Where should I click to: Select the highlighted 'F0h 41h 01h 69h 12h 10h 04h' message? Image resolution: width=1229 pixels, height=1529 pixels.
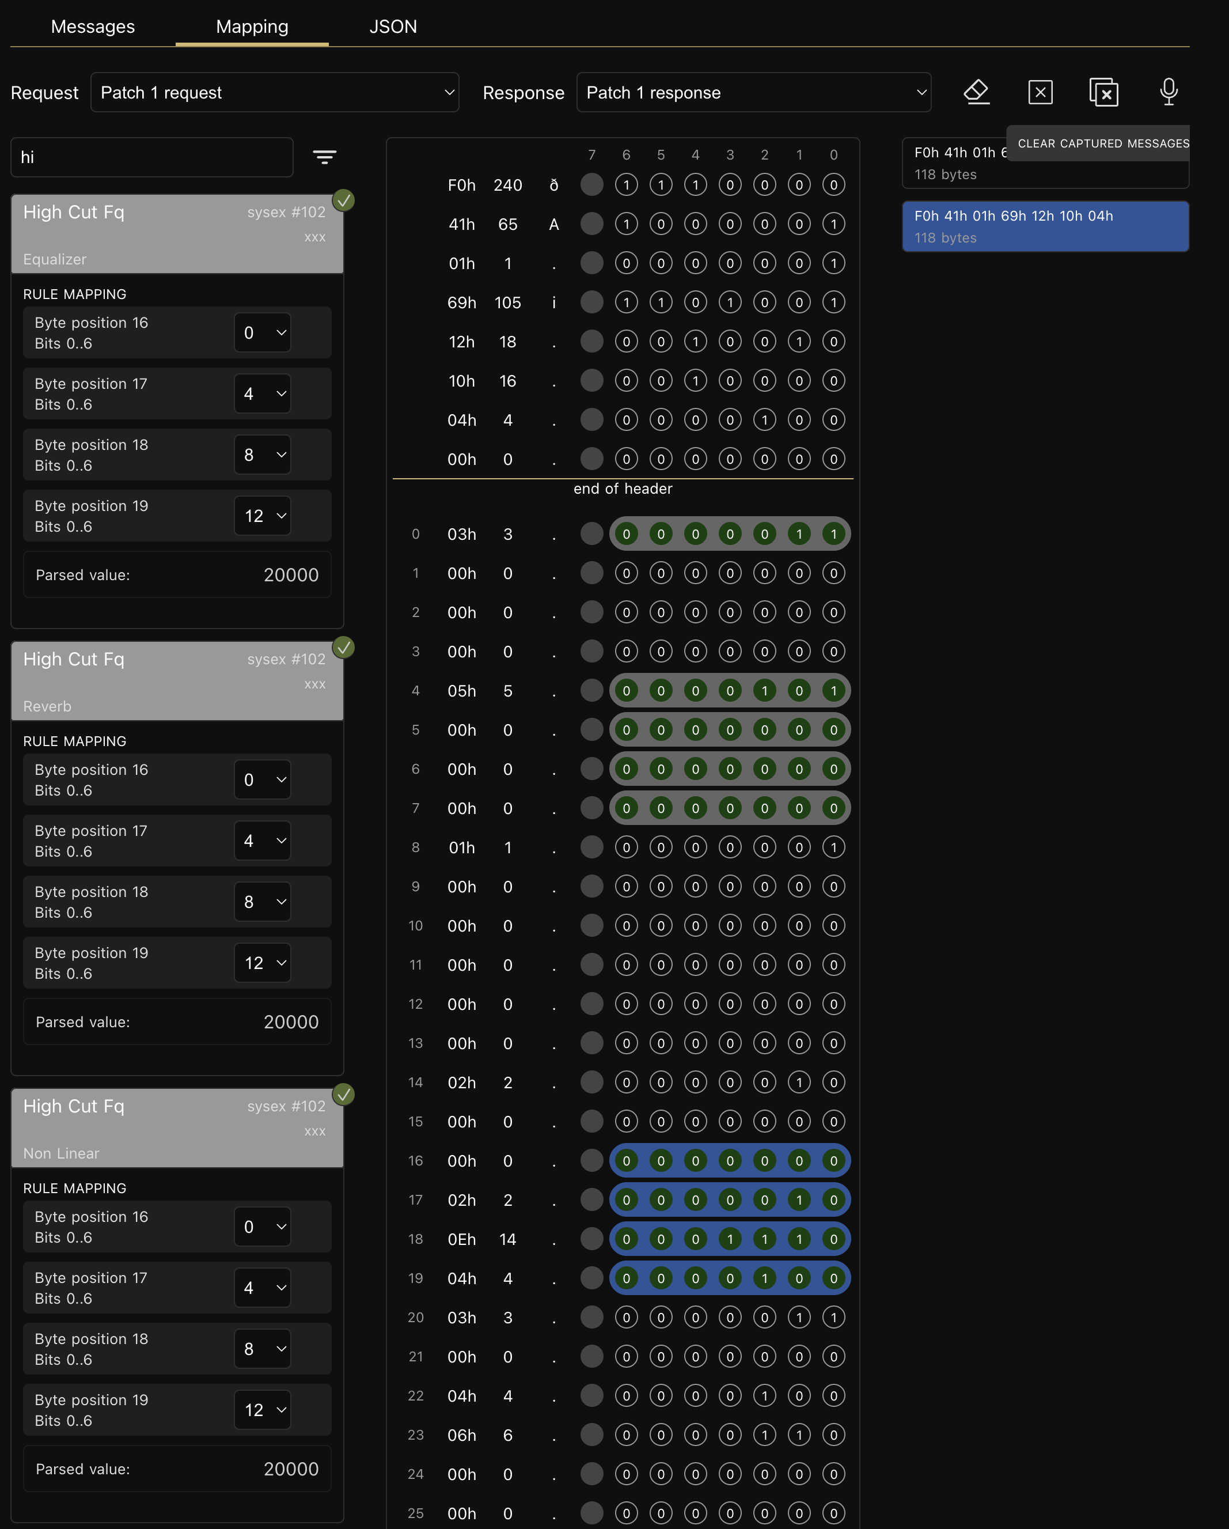click(1045, 226)
